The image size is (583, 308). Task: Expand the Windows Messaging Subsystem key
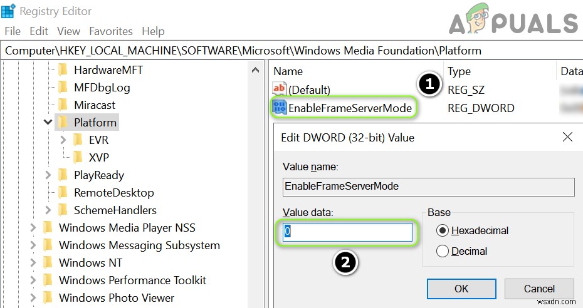33,245
